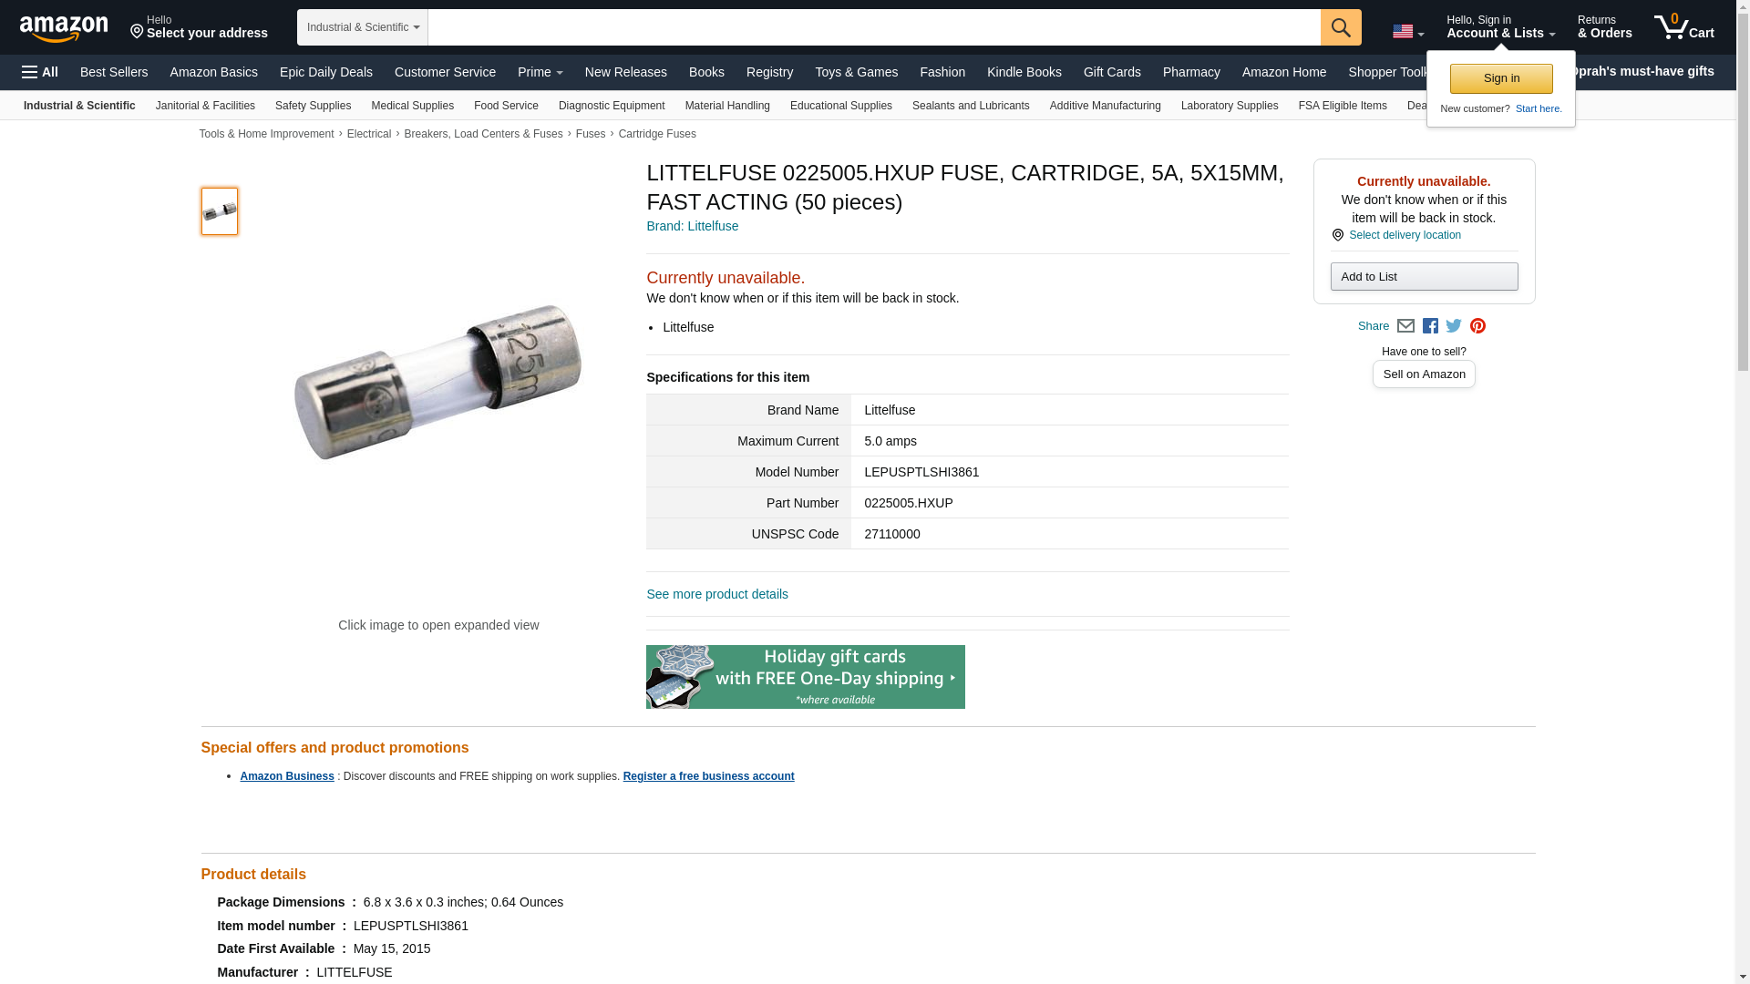This screenshot has width=1750, height=984.
Task: Click the Sell on Amazon button
Action: tap(1424, 374)
